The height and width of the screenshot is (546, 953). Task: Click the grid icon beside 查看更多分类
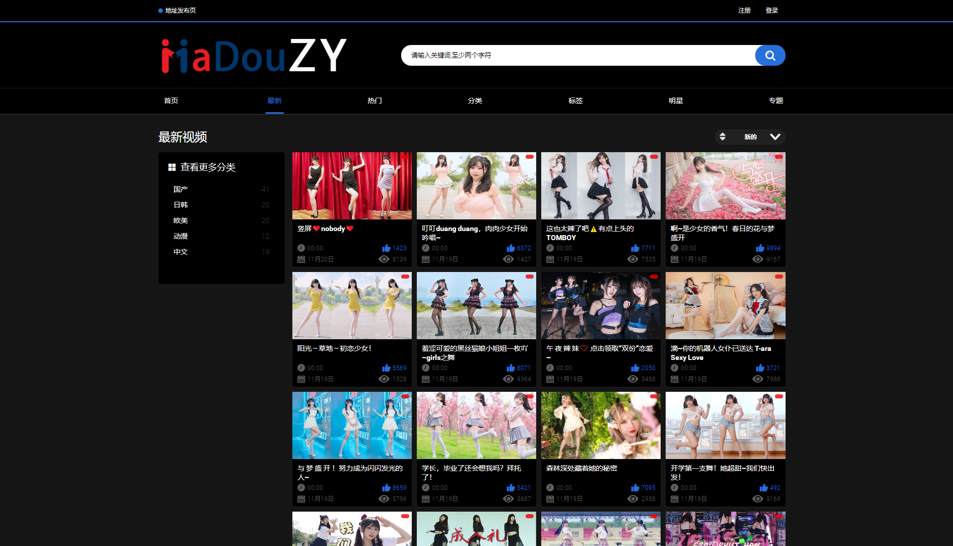point(172,167)
